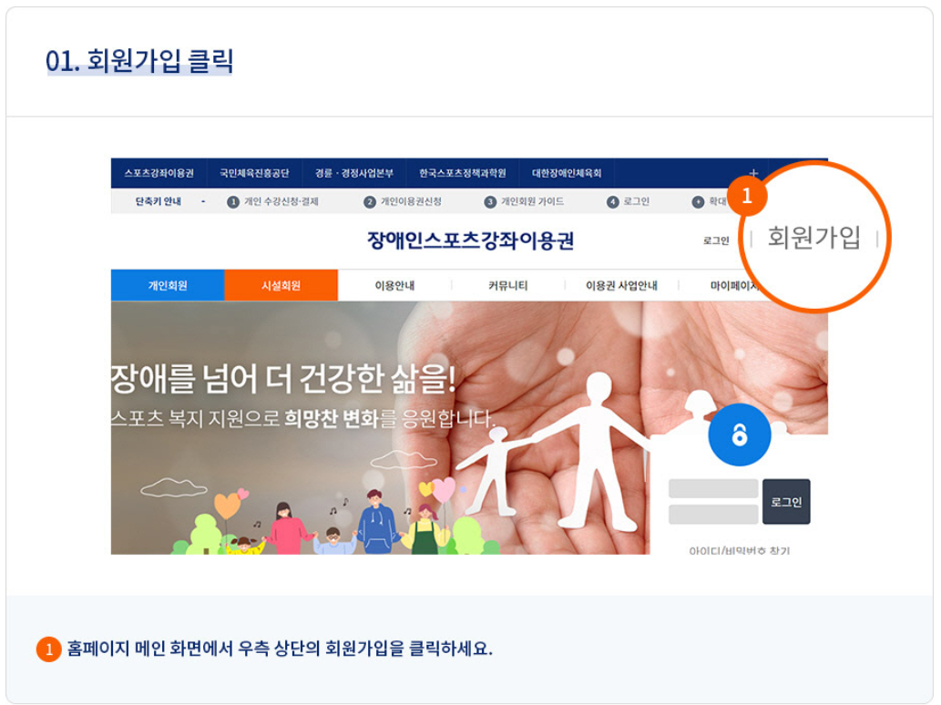Select shortcut 2 개인이용권신청
The width and height of the screenshot is (941, 705).
[403, 201]
